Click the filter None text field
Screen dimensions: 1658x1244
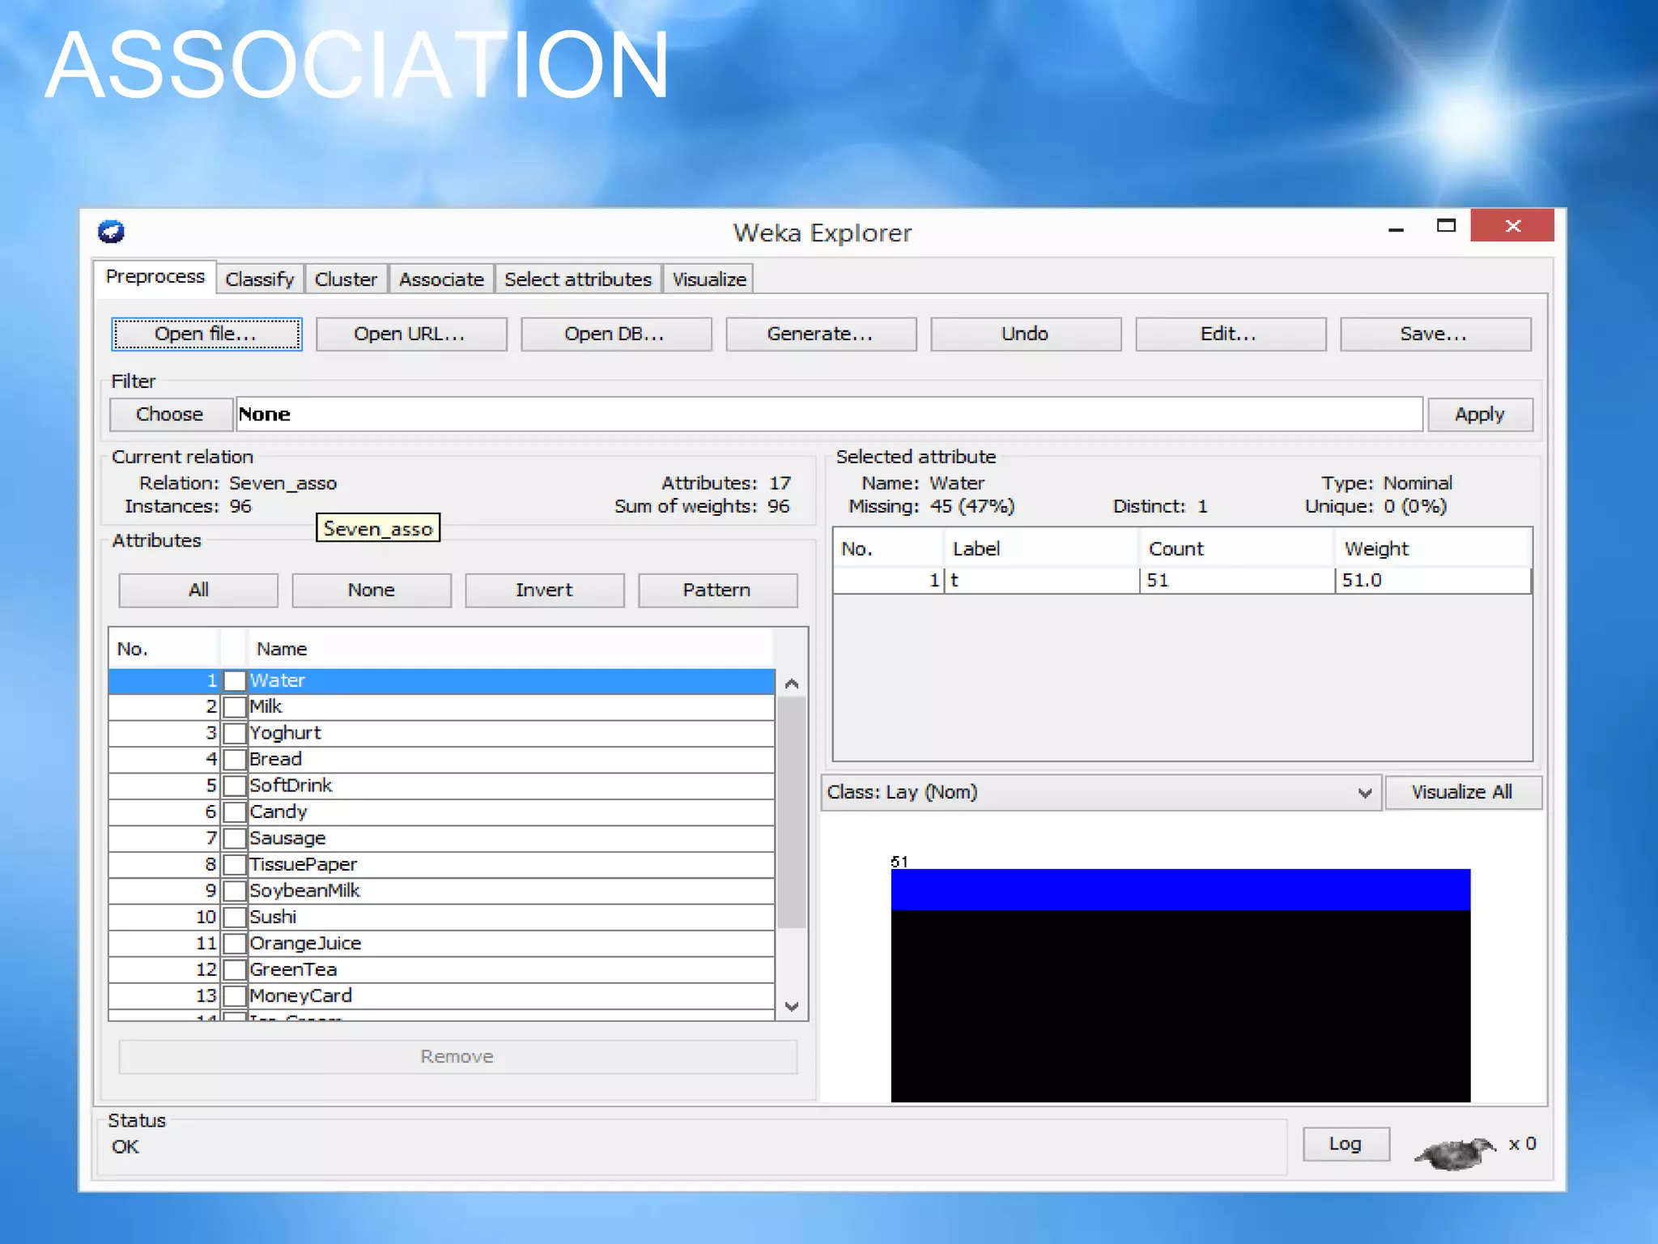point(827,415)
